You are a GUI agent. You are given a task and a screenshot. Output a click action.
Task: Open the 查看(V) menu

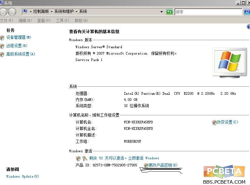point(44,21)
